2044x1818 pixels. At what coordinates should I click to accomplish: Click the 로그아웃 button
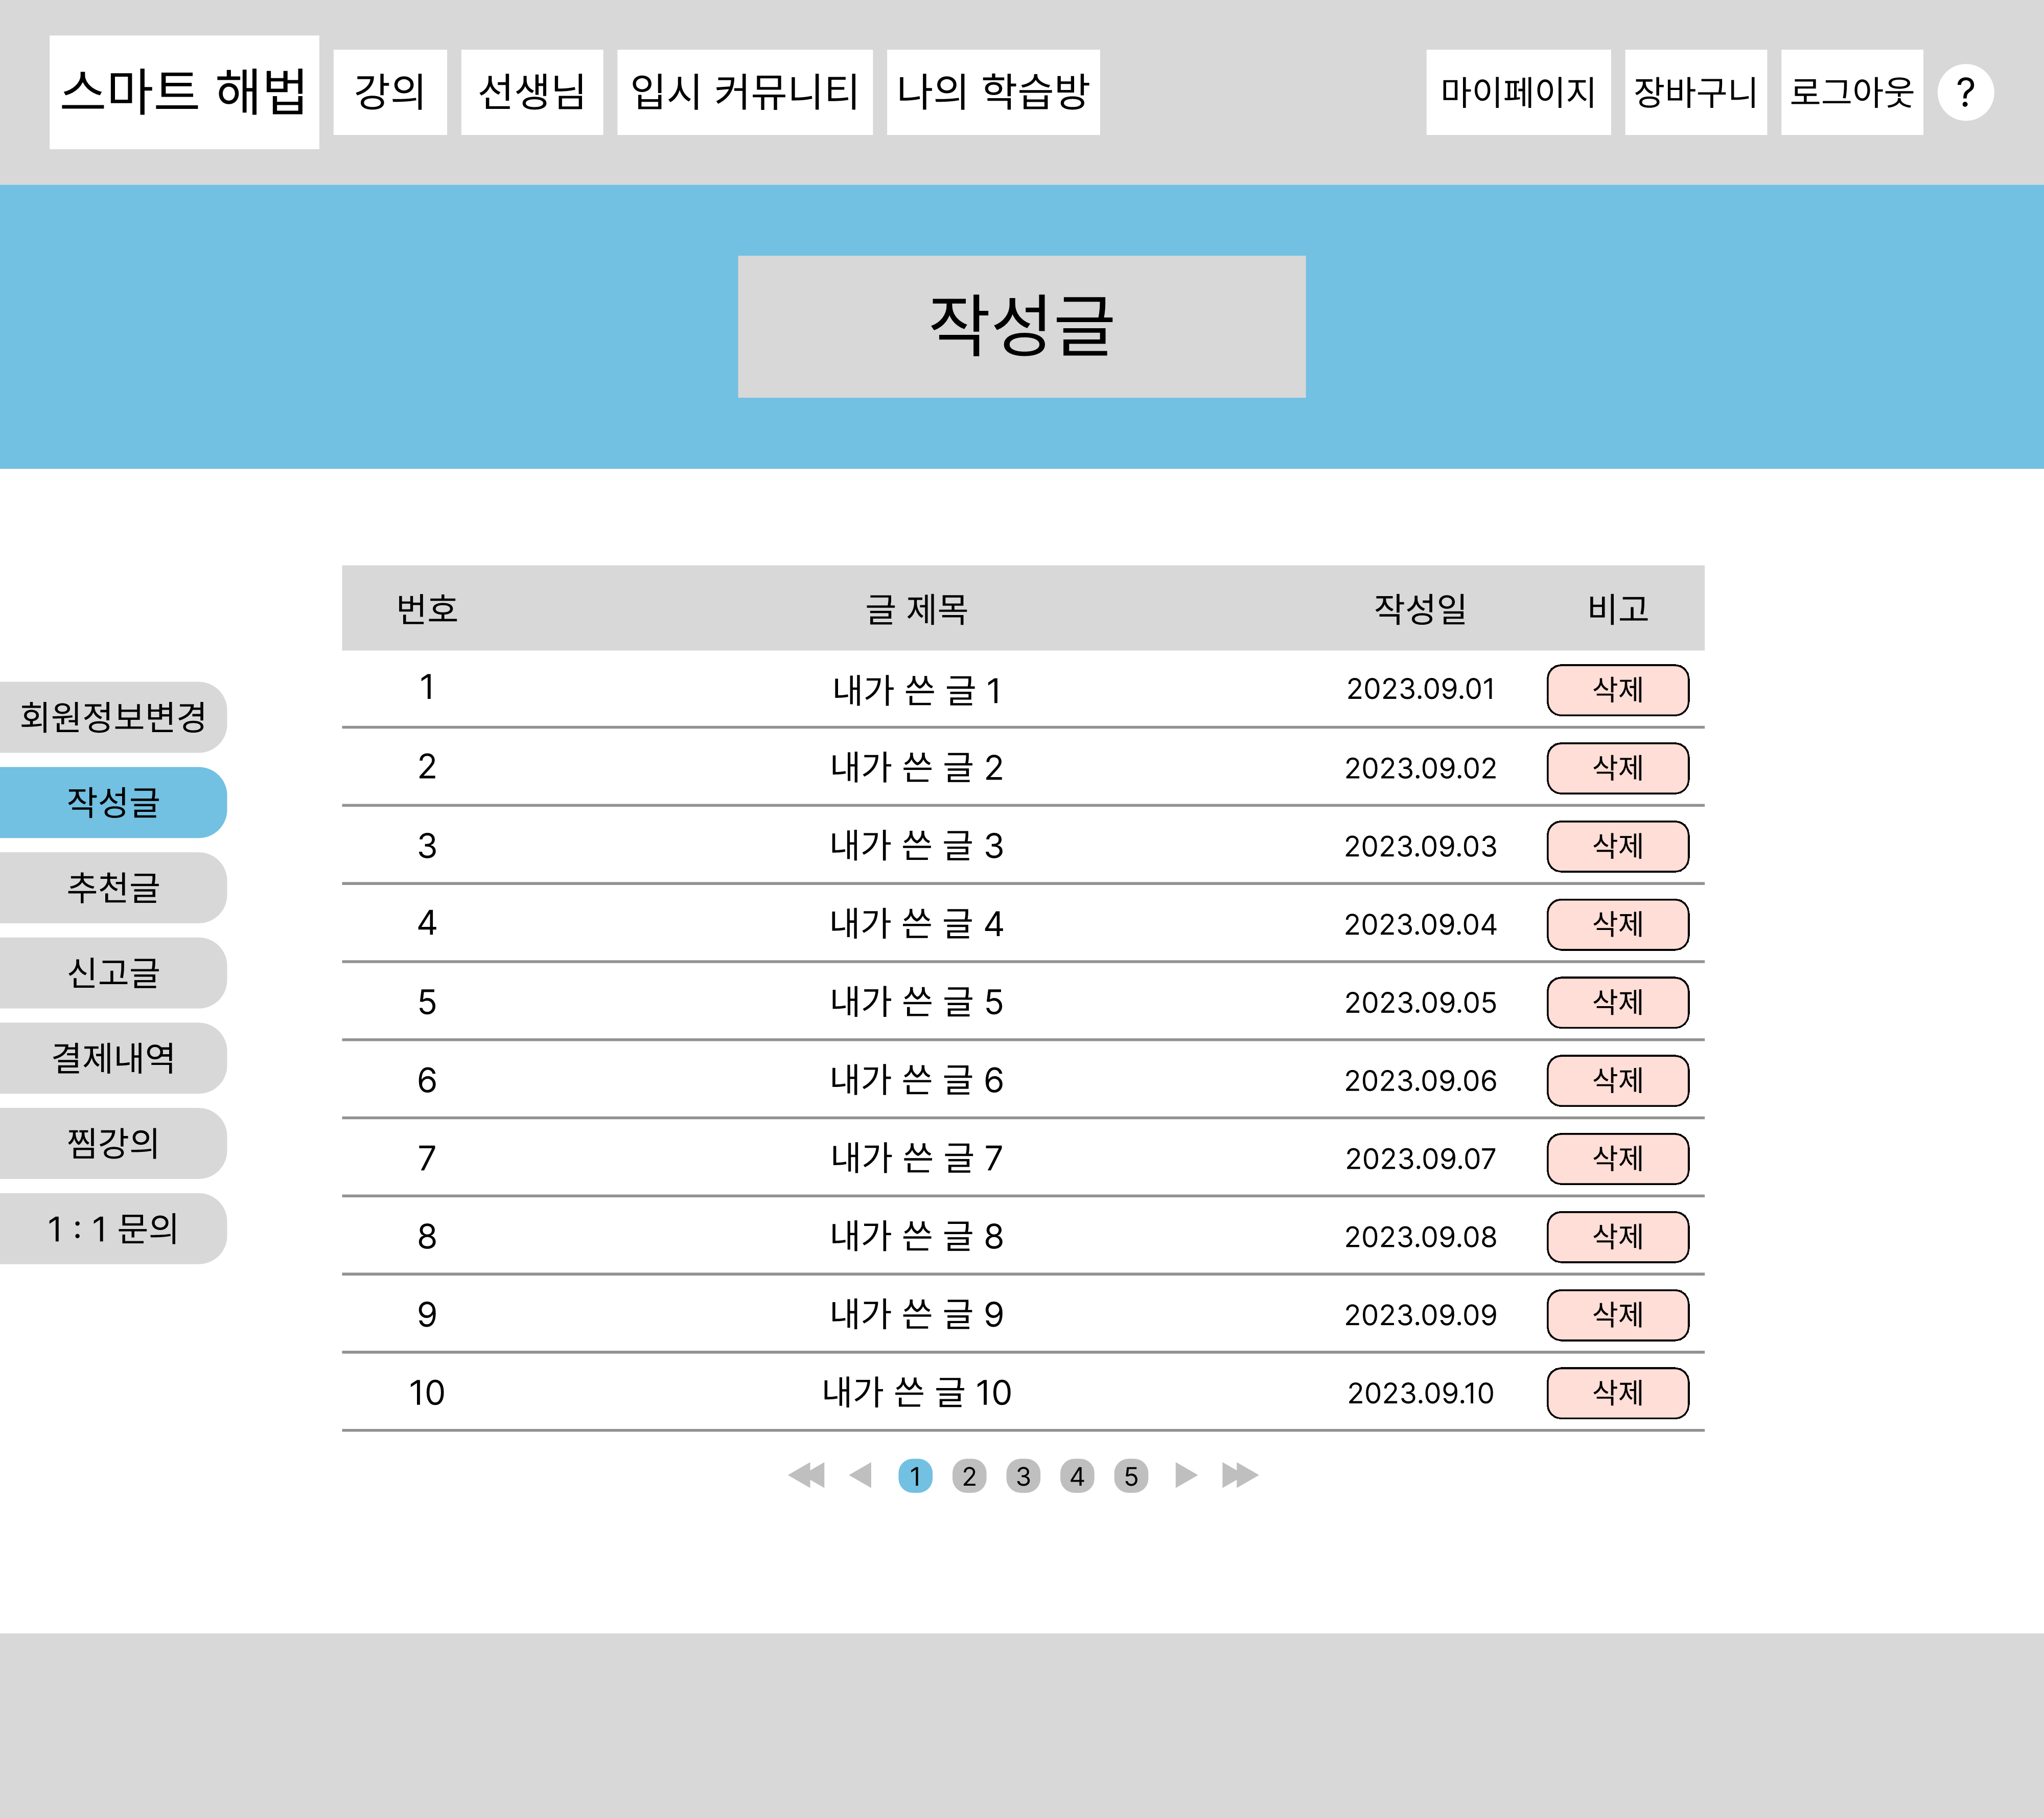tap(1851, 92)
